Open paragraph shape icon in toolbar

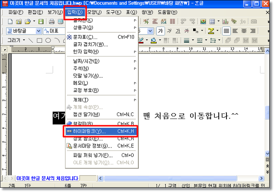click(x=155, y=21)
